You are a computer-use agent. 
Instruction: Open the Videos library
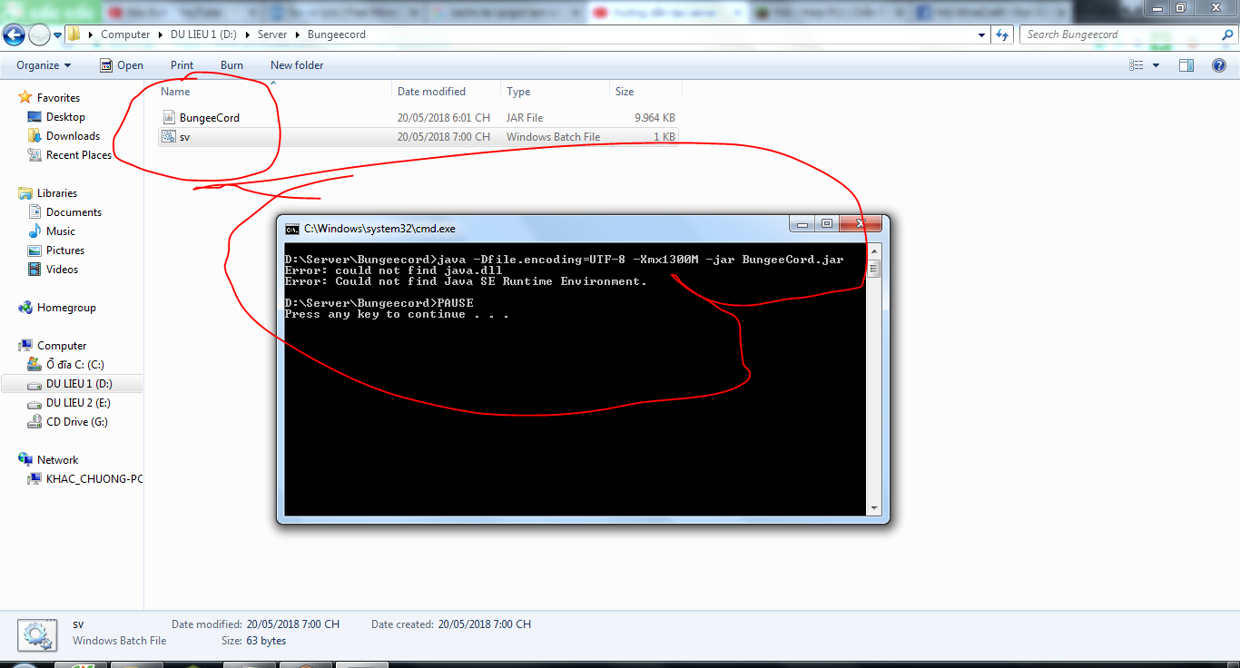(62, 270)
